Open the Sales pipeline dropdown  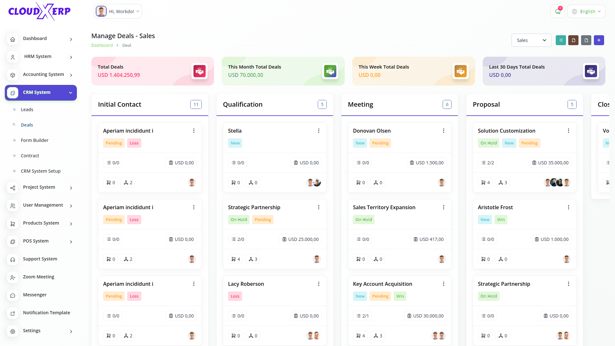(531, 40)
